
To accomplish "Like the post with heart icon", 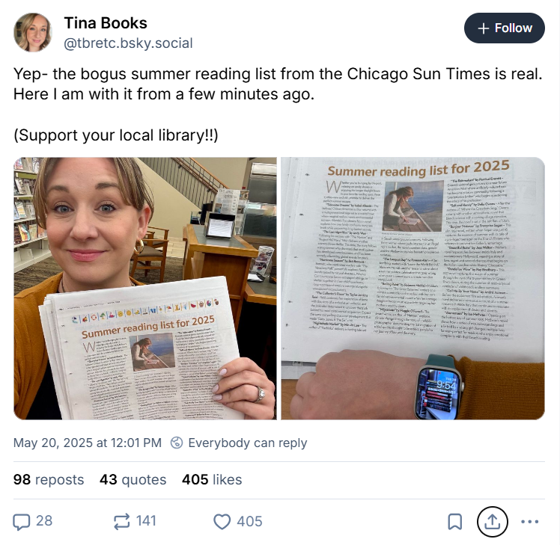I will (222, 522).
